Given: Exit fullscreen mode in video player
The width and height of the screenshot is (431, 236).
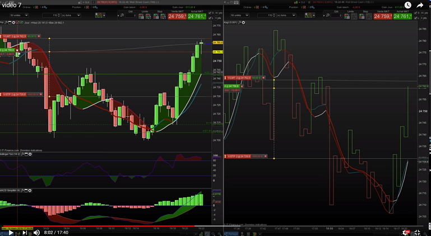Looking at the screenshot, I should coord(417,233).
